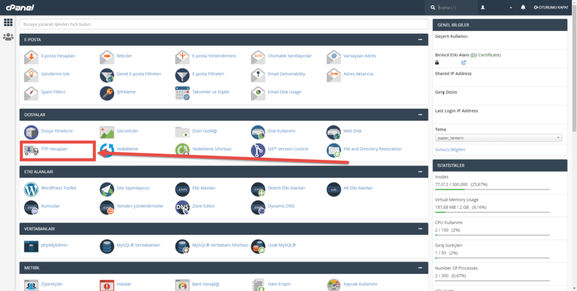Click the quick-find functions search field
The height and width of the screenshot is (291, 577).
(224, 24)
